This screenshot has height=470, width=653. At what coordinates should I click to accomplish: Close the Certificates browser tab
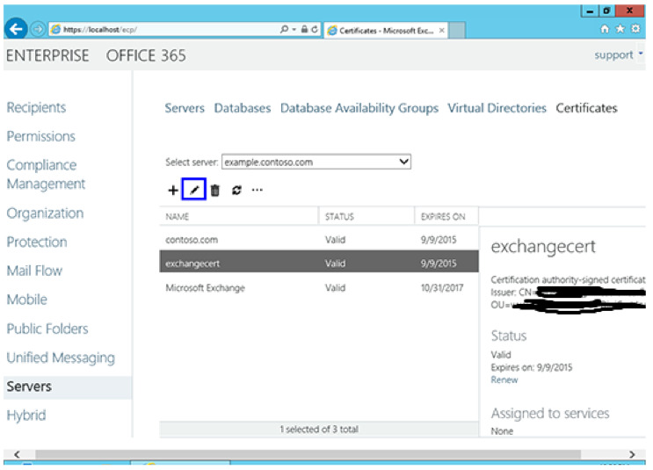[x=442, y=31]
